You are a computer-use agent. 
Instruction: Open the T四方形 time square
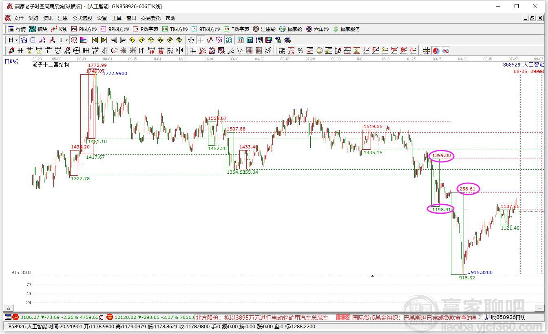click(175, 29)
